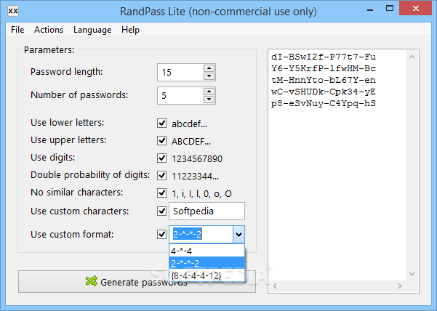The image size is (437, 311).
Task: Click the Generate passwords button
Action: pyautogui.click(x=137, y=281)
